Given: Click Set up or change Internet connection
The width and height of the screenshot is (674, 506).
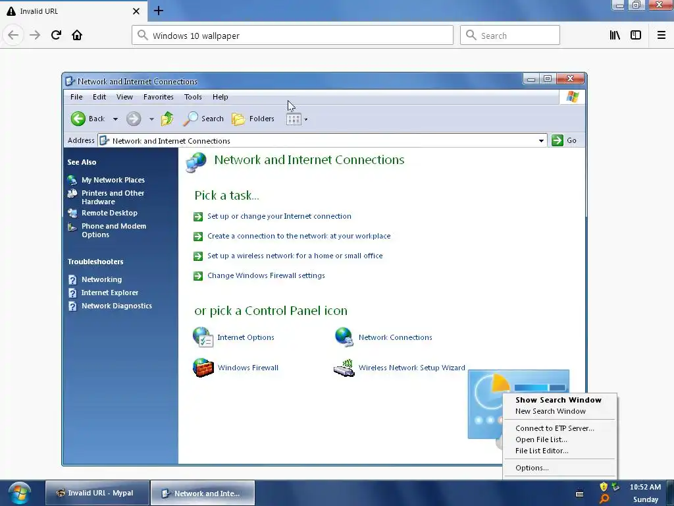Looking at the screenshot, I should coord(279,216).
